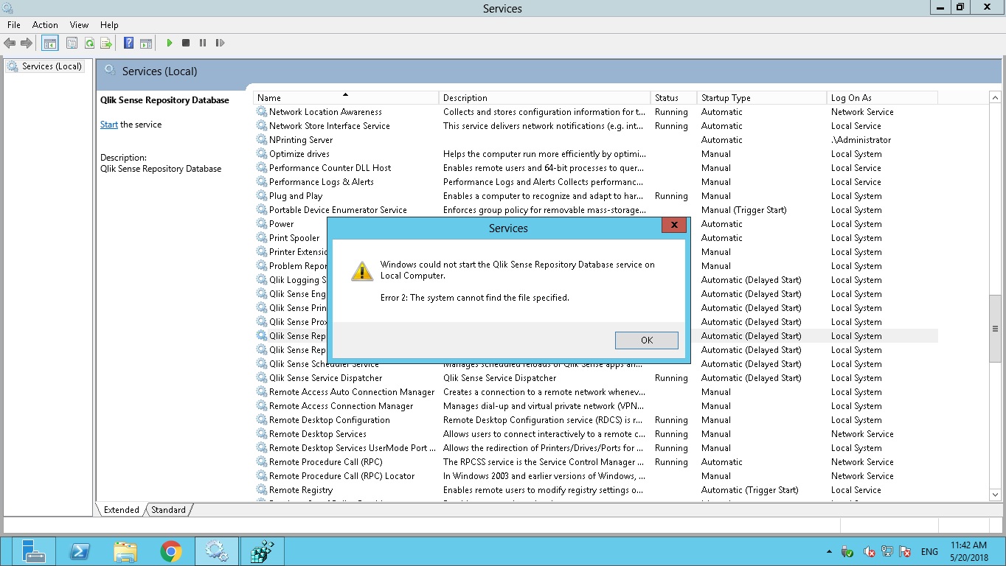The height and width of the screenshot is (566, 1006).
Task: Click the ENG input language indicator
Action: pos(929,552)
